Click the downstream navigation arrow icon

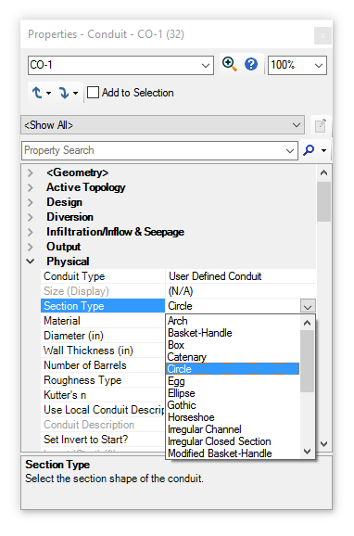click(x=64, y=93)
